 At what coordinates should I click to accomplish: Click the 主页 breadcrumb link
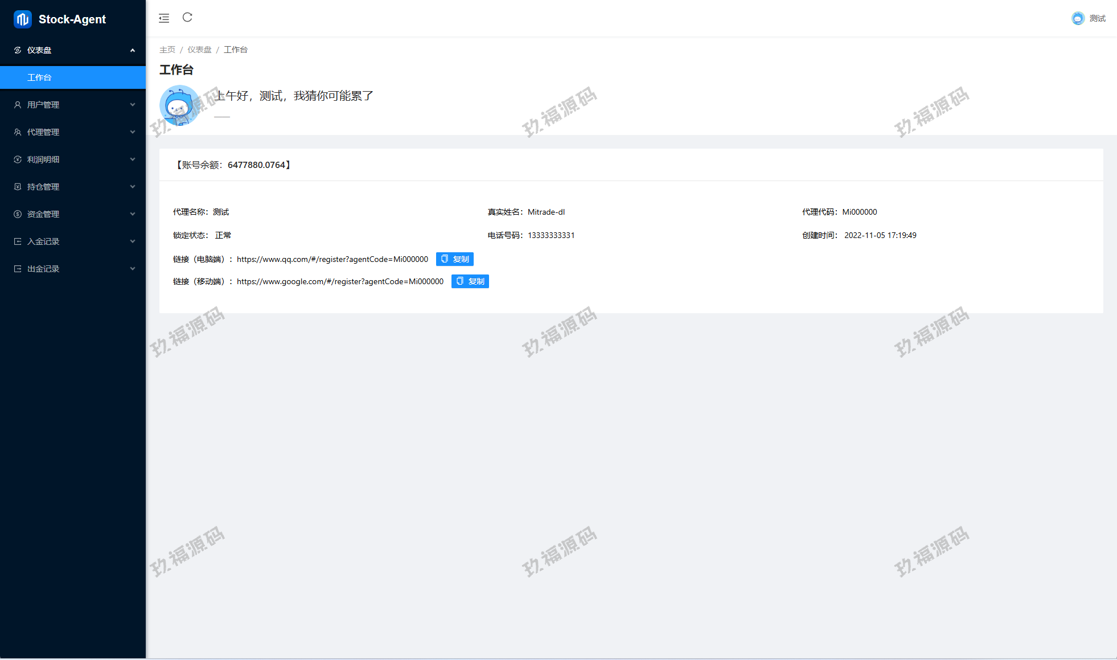(167, 50)
